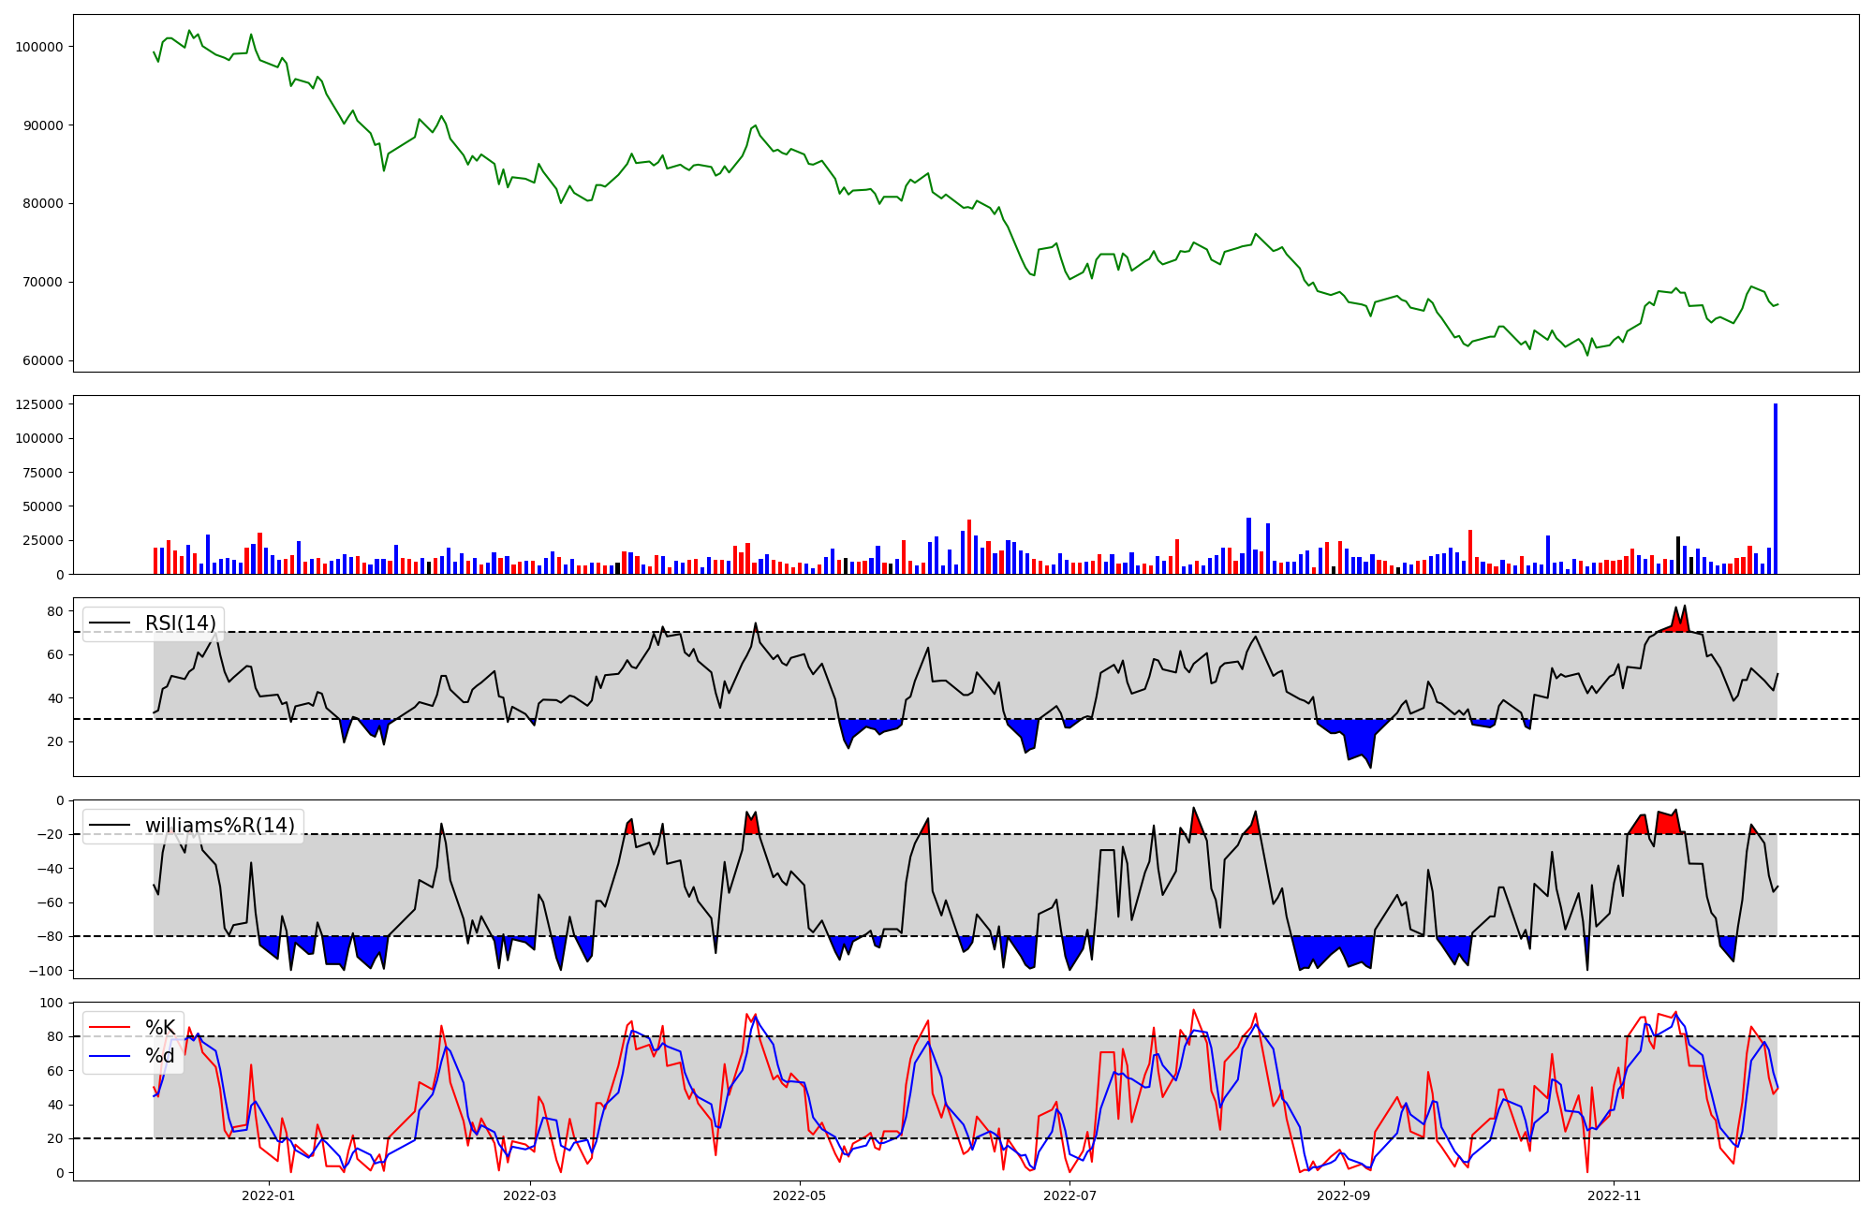The image size is (1873, 1217).
Task: Click the 2022-03 x-axis date label
Action: pyautogui.click(x=530, y=1195)
